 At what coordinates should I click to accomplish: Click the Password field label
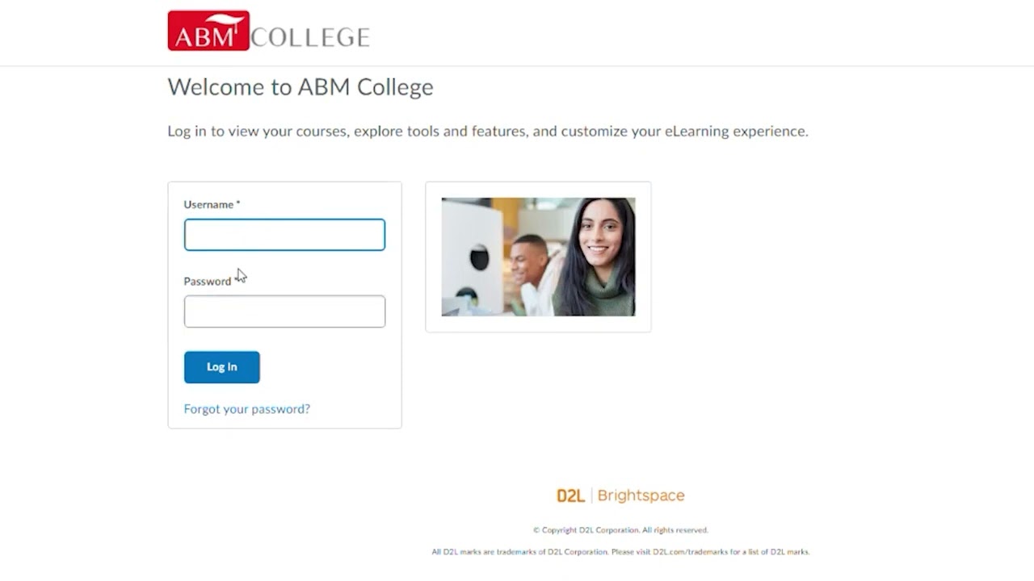pyautogui.click(x=207, y=281)
